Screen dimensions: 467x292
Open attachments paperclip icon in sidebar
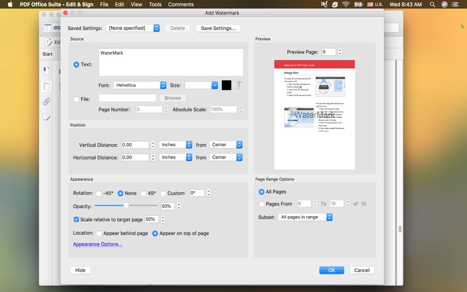tap(46, 102)
